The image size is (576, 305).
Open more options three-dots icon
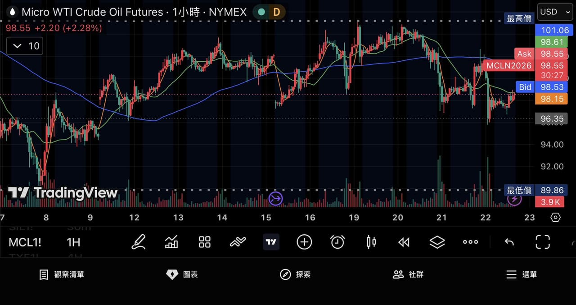pyautogui.click(x=470, y=242)
